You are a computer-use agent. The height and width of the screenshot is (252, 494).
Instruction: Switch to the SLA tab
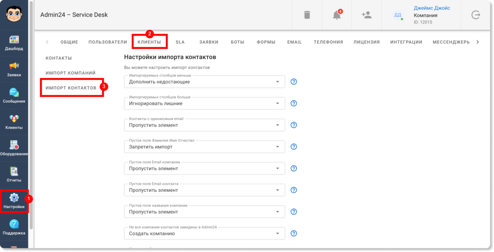point(180,42)
